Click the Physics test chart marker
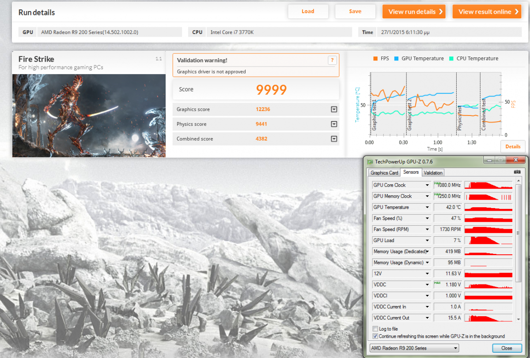Viewport: 530px width, 358px height. click(x=460, y=118)
